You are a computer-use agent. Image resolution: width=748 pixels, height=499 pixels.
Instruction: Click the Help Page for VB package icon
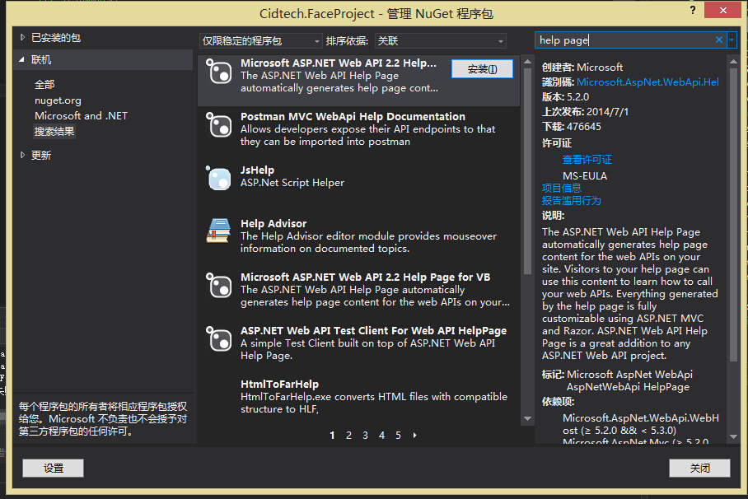point(219,286)
